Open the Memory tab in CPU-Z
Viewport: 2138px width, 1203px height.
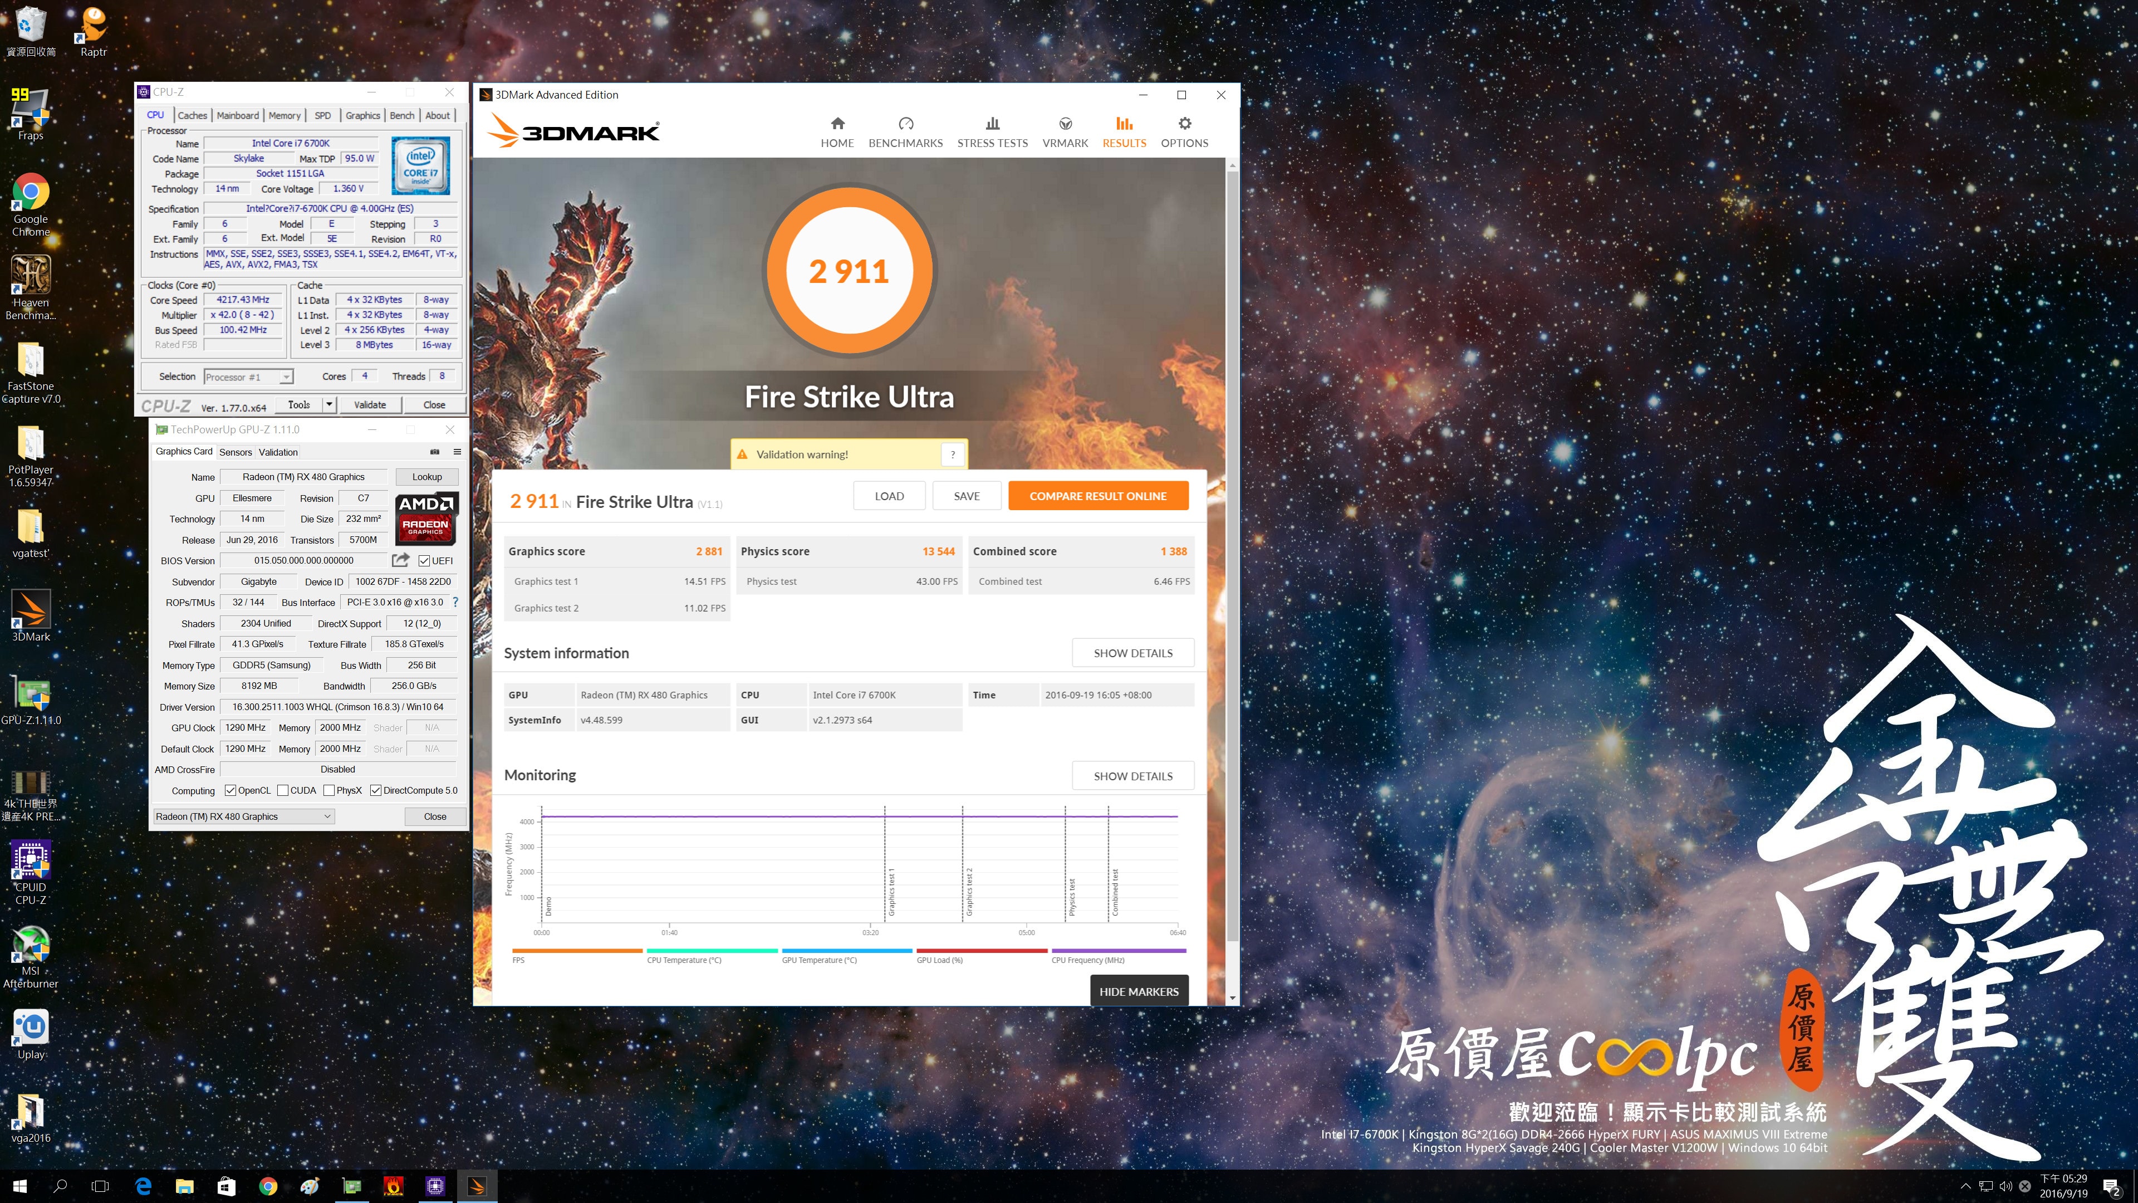(284, 115)
